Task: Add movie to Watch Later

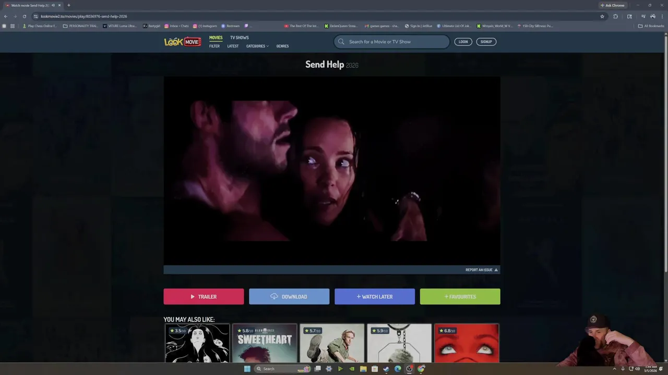Action: 375,296
